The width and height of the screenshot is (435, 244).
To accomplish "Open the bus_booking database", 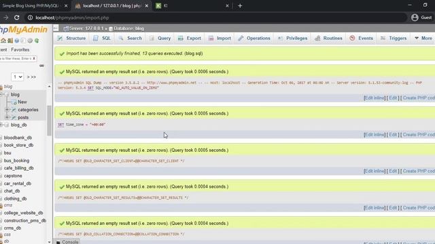I will point(16,161).
